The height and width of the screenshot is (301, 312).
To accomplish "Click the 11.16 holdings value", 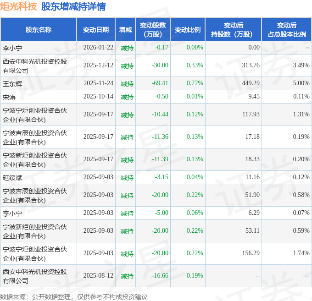I will tap(252, 177).
